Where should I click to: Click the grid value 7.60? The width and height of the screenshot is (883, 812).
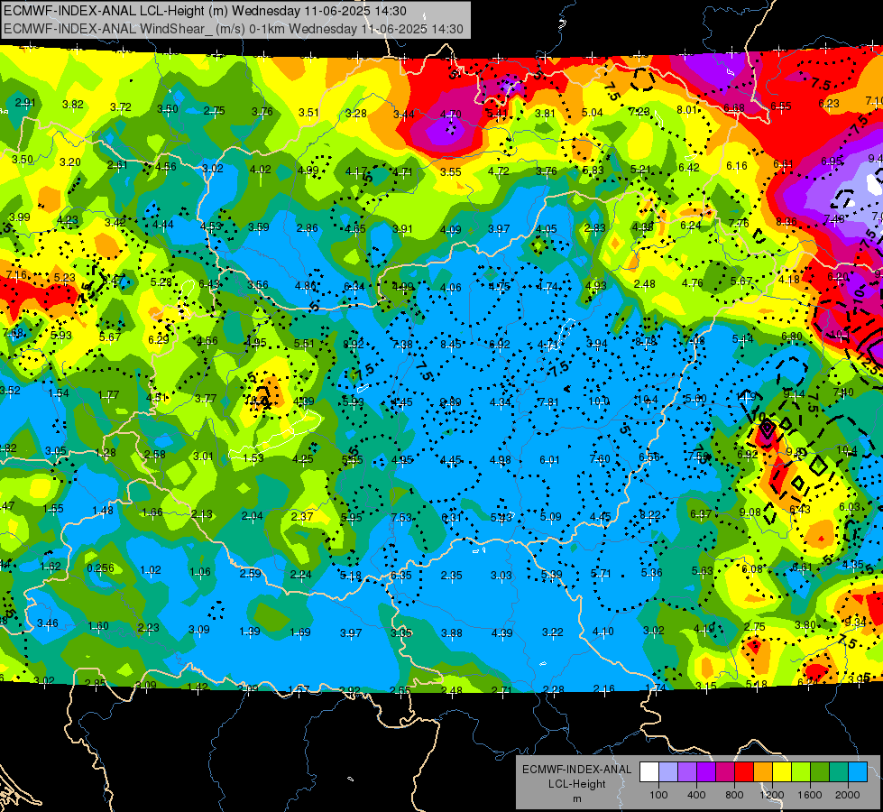(x=599, y=458)
